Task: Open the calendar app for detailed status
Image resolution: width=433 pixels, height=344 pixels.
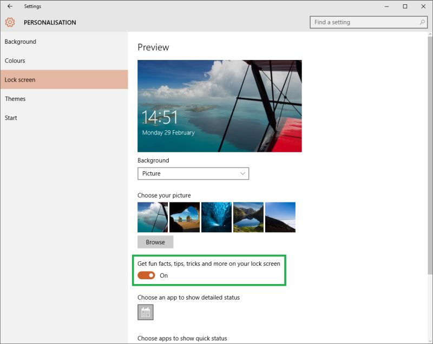Action: pos(145,312)
